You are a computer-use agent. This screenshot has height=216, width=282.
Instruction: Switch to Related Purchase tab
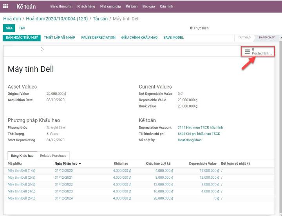tap(53, 156)
